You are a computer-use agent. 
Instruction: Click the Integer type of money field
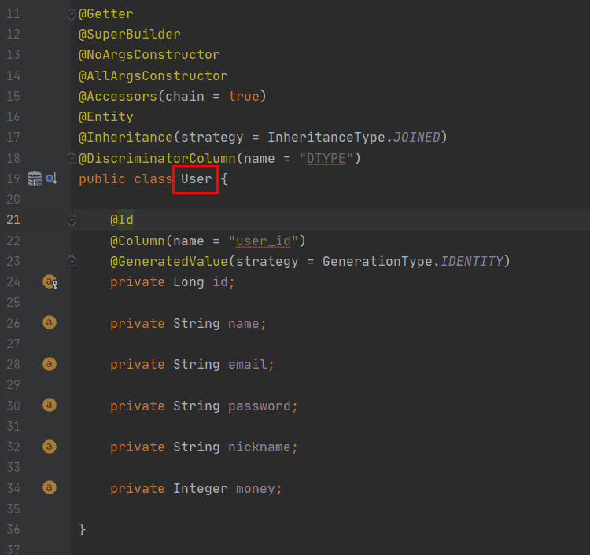tap(201, 489)
